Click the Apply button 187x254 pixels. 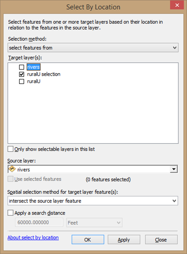124,240
